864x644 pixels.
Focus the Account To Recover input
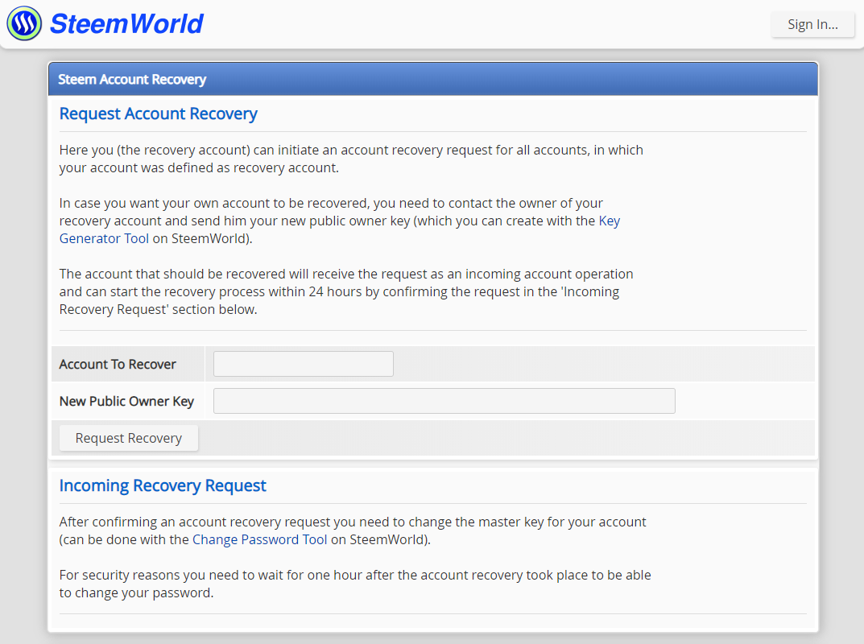pyautogui.click(x=304, y=364)
